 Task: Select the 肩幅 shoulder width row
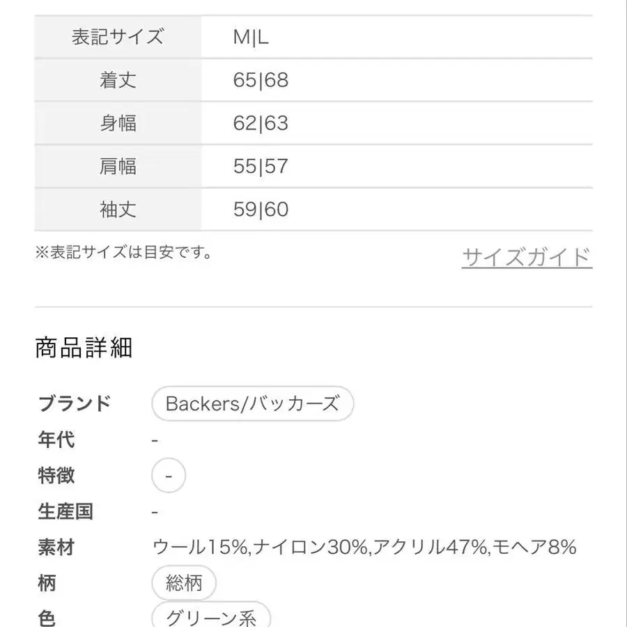[x=118, y=167]
